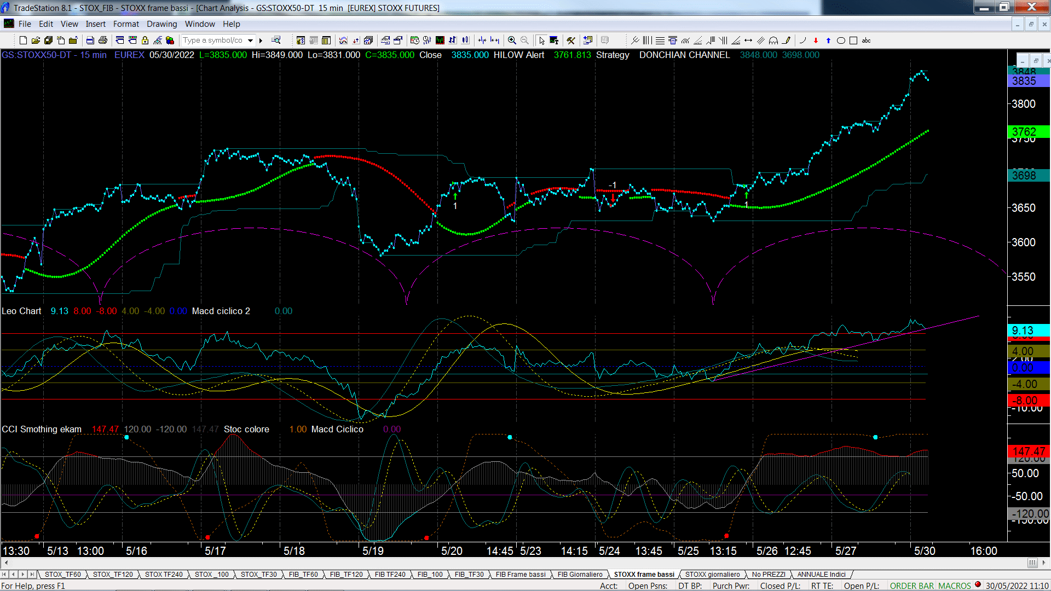The image size is (1051, 591).
Task: Select the parallel lines channel tool
Action: [761, 40]
